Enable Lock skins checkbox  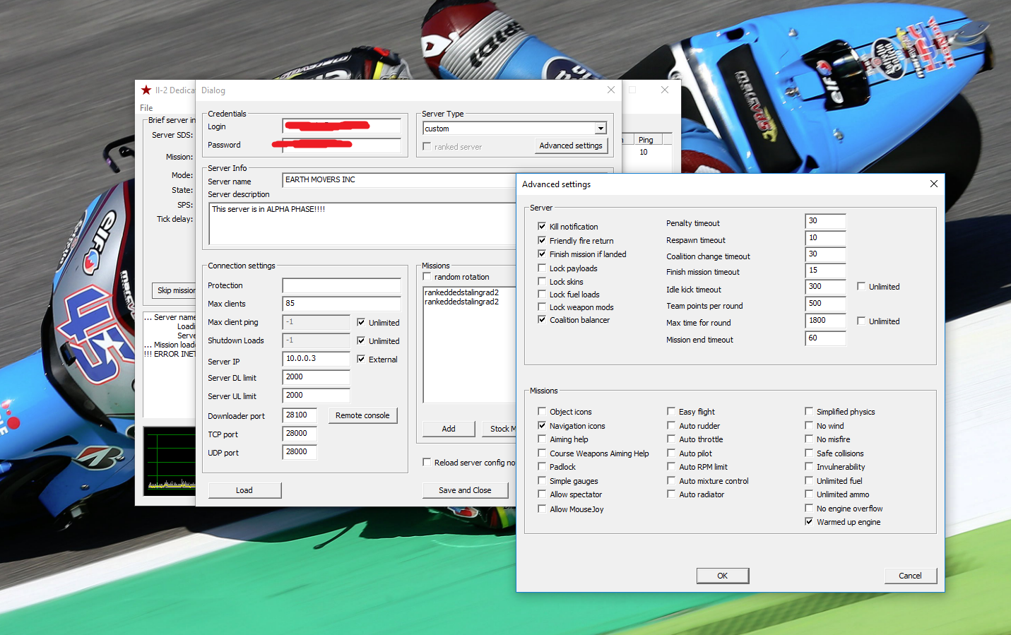542,281
